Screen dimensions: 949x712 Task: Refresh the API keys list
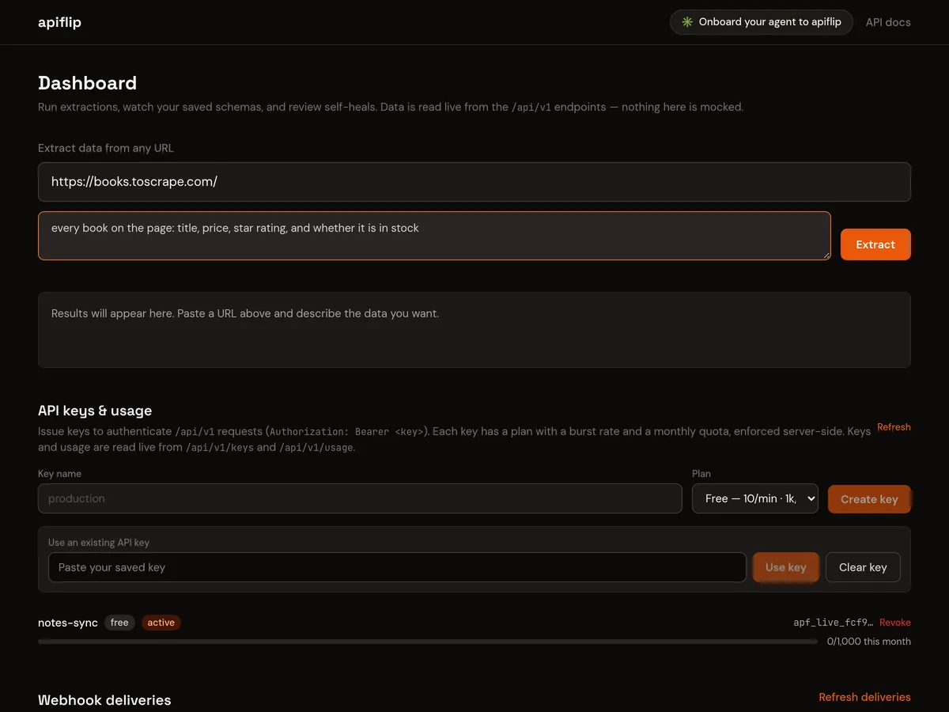tap(894, 427)
